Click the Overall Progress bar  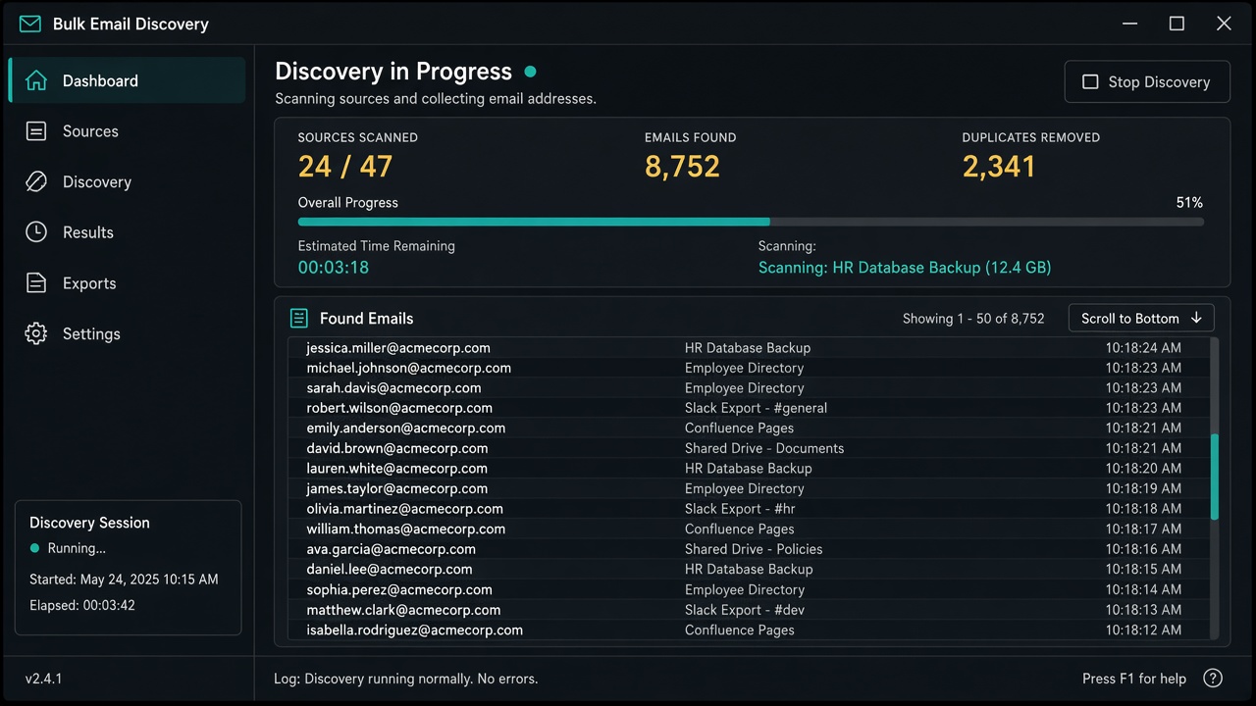(751, 223)
